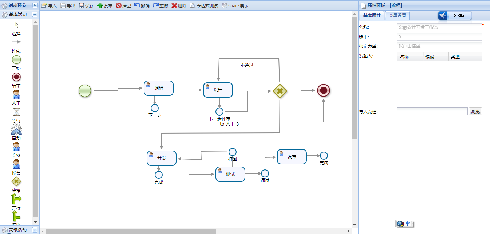Select the 决策 decision diamond tool
This screenshot has height=234, width=495.
[x=16, y=181]
